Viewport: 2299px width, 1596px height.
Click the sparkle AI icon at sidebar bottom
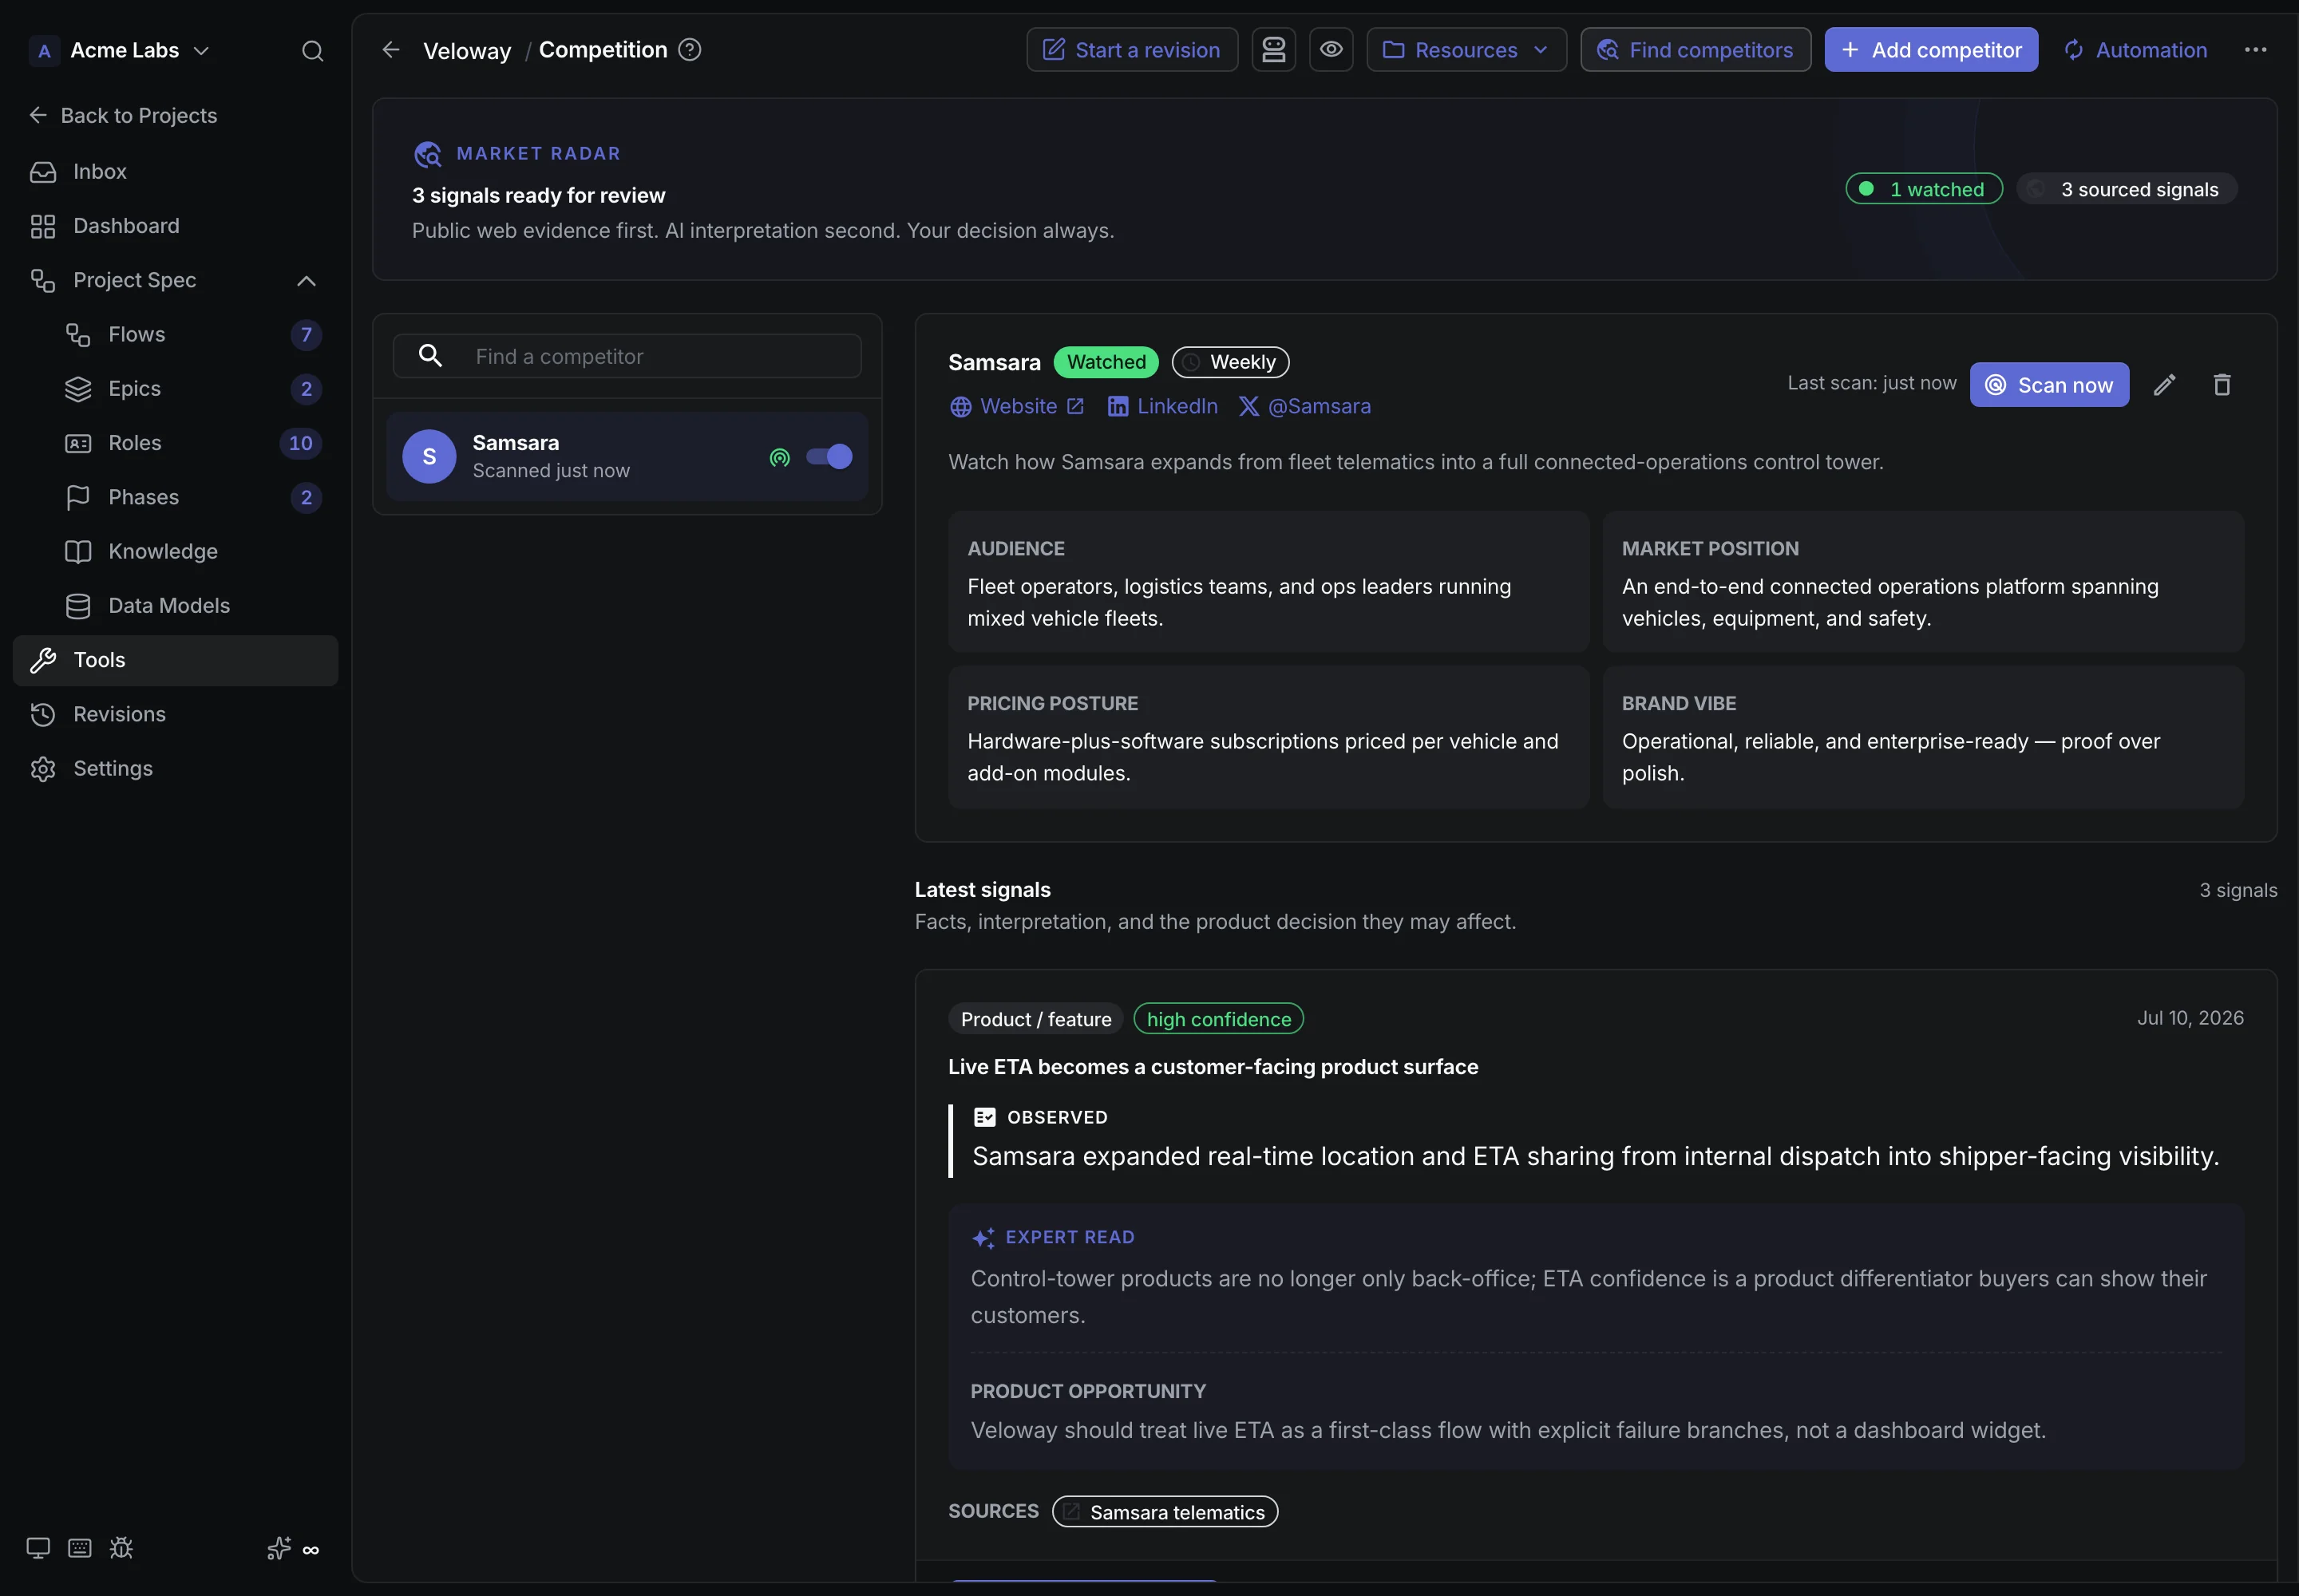click(279, 1548)
